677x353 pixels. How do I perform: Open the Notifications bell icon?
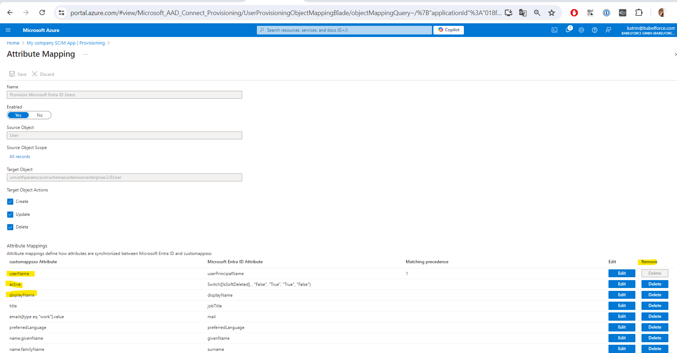point(568,30)
